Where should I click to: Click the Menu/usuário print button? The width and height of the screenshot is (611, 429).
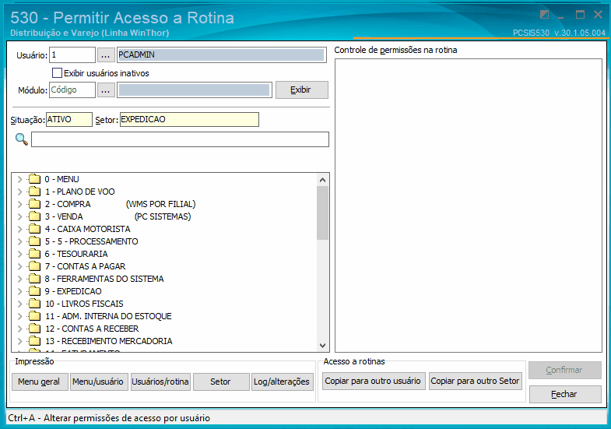point(98,382)
